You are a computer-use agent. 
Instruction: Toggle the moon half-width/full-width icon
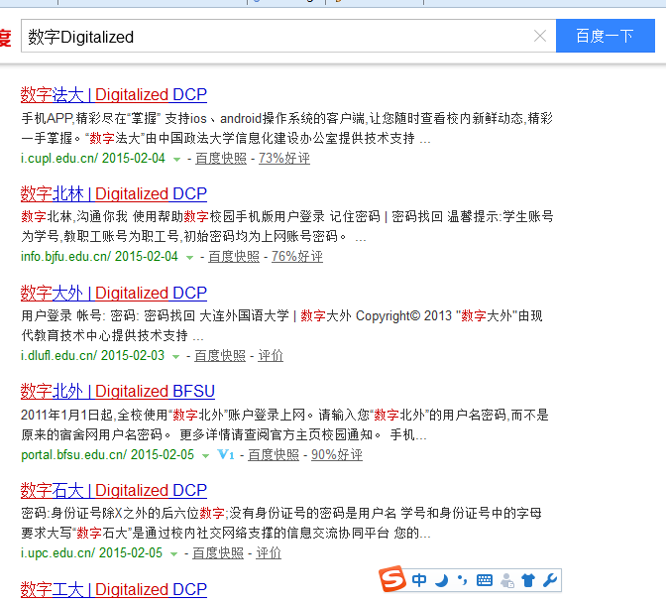click(442, 580)
